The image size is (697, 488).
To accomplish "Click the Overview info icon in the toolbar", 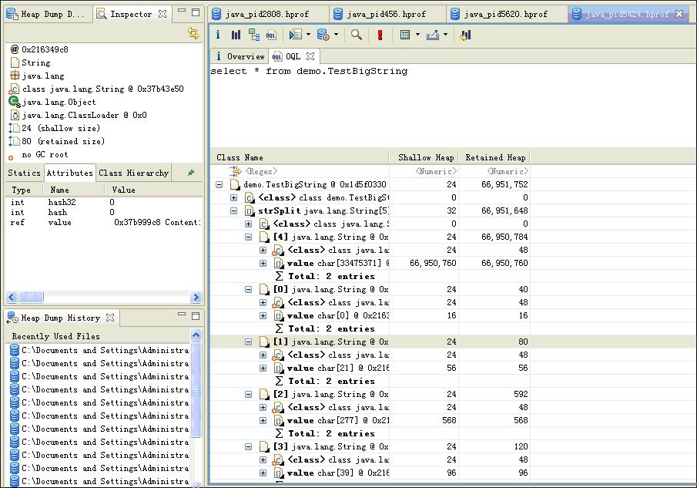I will 218,35.
